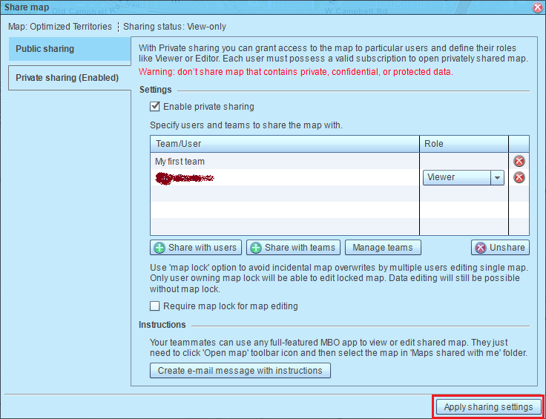Switch to Public sharing tab
This screenshot has width=546, height=419.
pyautogui.click(x=70, y=49)
